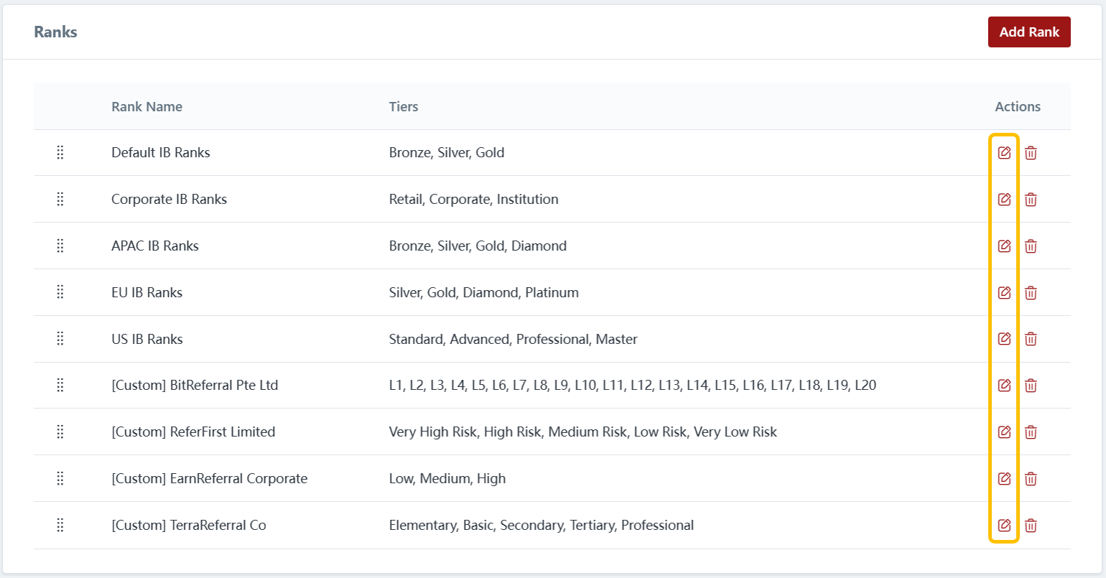Select the [Custom] ReferFirst Limited name
1106x578 pixels.
pyautogui.click(x=193, y=432)
